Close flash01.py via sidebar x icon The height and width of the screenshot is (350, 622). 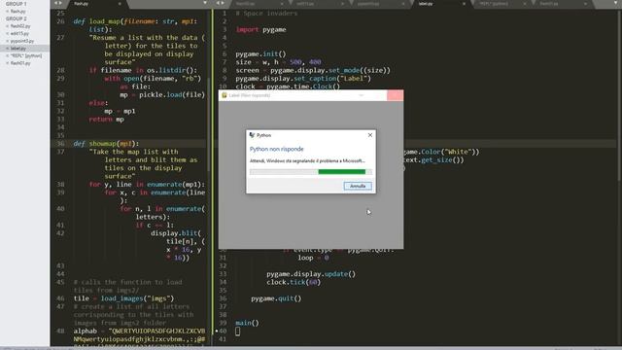[x=7, y=63]
